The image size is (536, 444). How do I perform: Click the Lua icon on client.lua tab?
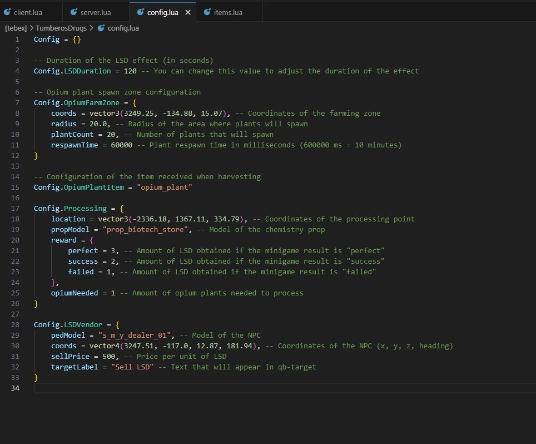[x=7, y=12]
